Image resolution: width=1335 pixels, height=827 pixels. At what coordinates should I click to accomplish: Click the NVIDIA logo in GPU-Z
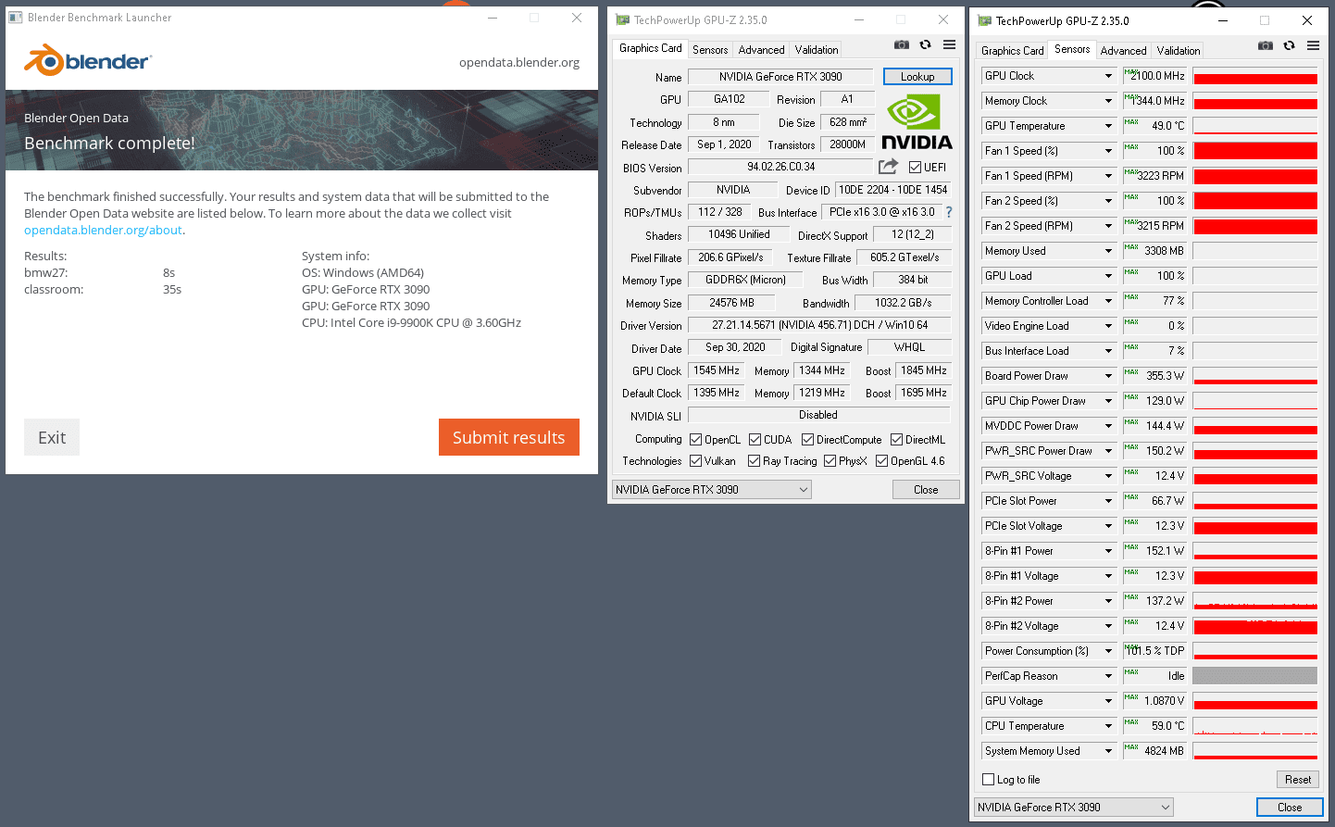coord(917,122)
